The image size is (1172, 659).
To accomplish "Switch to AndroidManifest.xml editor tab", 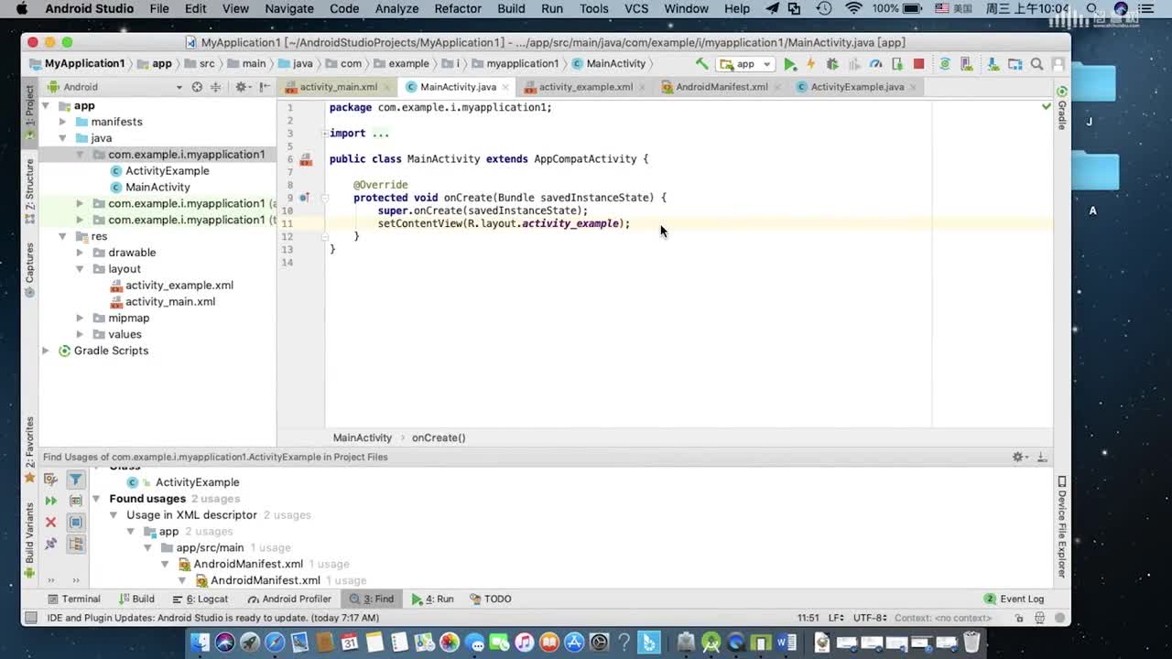I will [722, 87].
